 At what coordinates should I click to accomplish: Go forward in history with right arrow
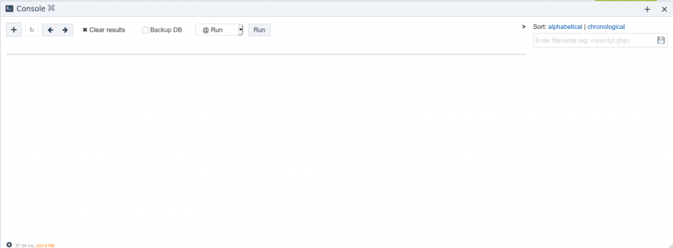coord(65,30)
